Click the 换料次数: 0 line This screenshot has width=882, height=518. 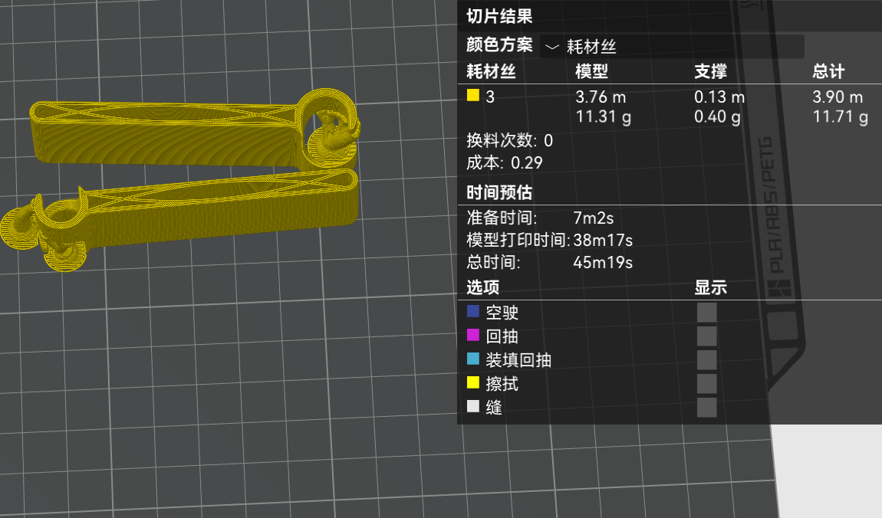509,140
